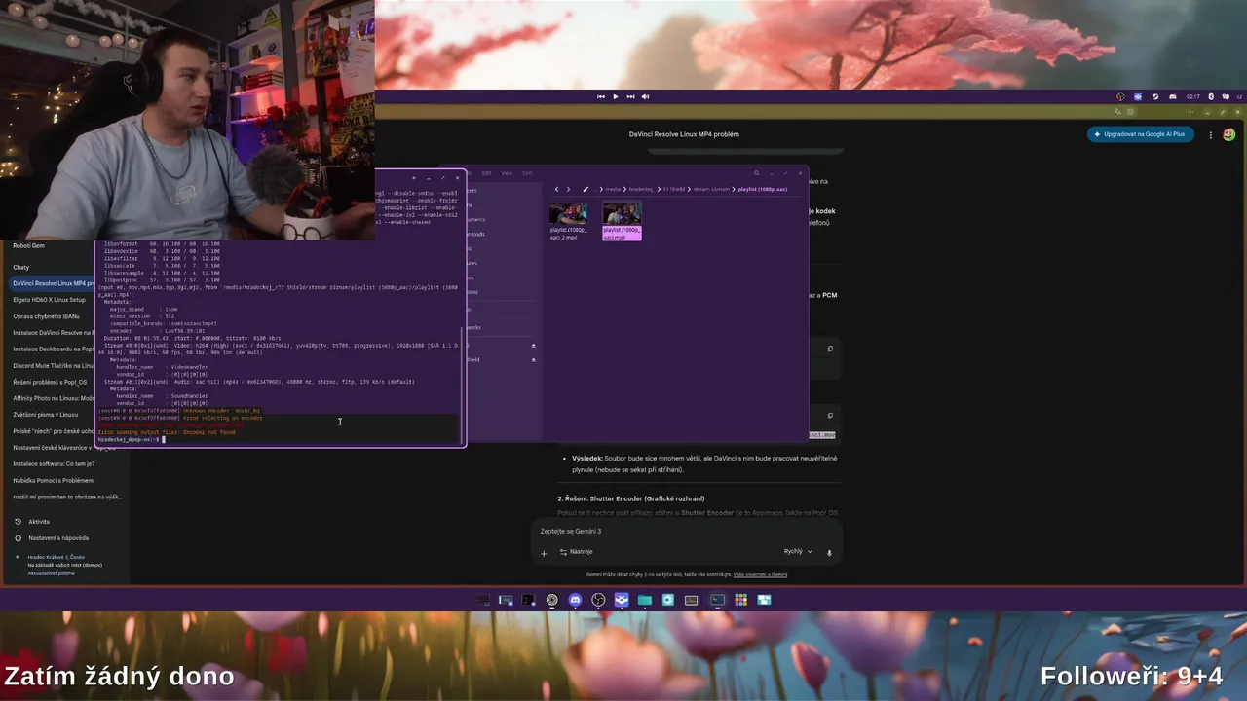1247x701 pixels.
Task: Open the terminal icon in dock
Action: [x=717, y=600]
